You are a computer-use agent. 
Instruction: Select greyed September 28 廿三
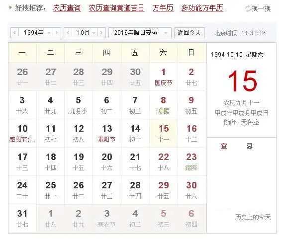[x=79, y=77]
